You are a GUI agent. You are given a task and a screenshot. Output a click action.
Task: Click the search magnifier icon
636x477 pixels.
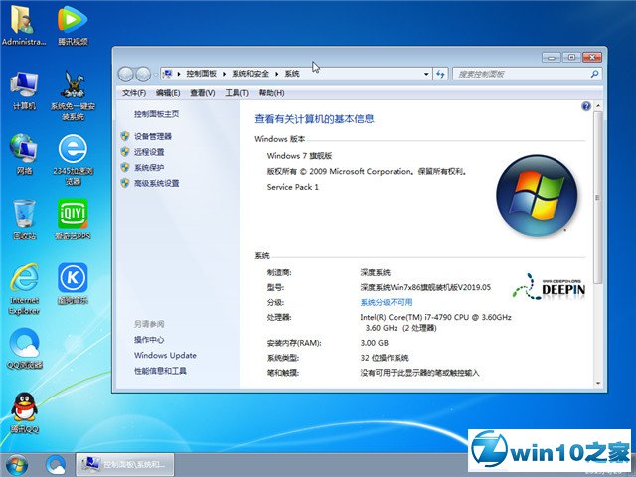coord(594,74)
